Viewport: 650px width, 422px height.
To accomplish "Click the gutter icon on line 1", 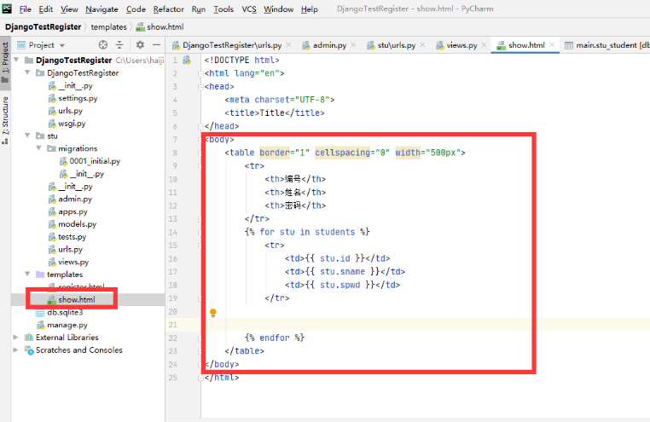I will 188,61.
